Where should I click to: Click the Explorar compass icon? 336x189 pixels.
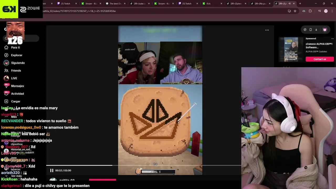pos(6,55)
